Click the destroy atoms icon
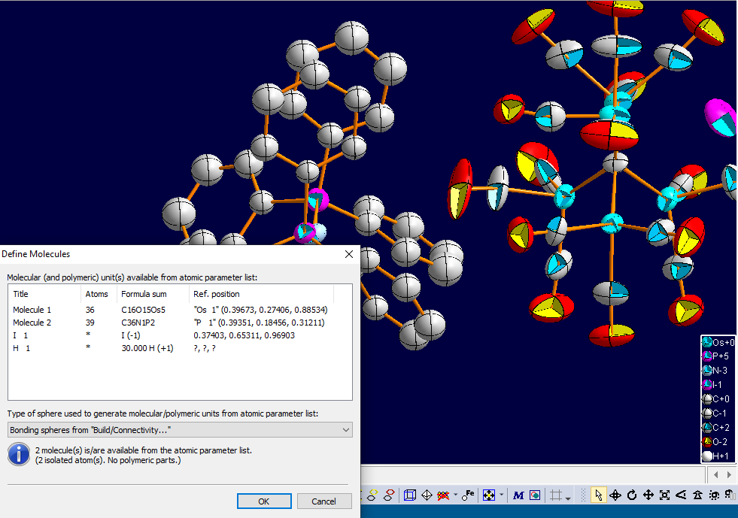Image resolution: width=738 pixels, height=518 pixels. [442, 495]
